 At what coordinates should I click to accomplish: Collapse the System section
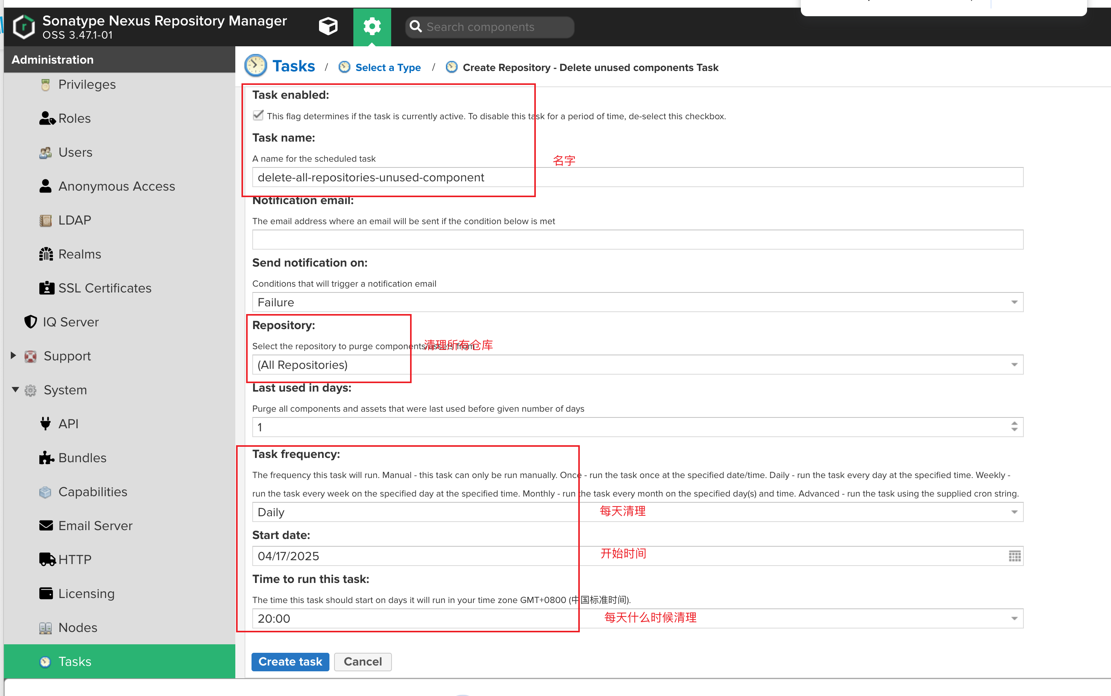(14, 389)
